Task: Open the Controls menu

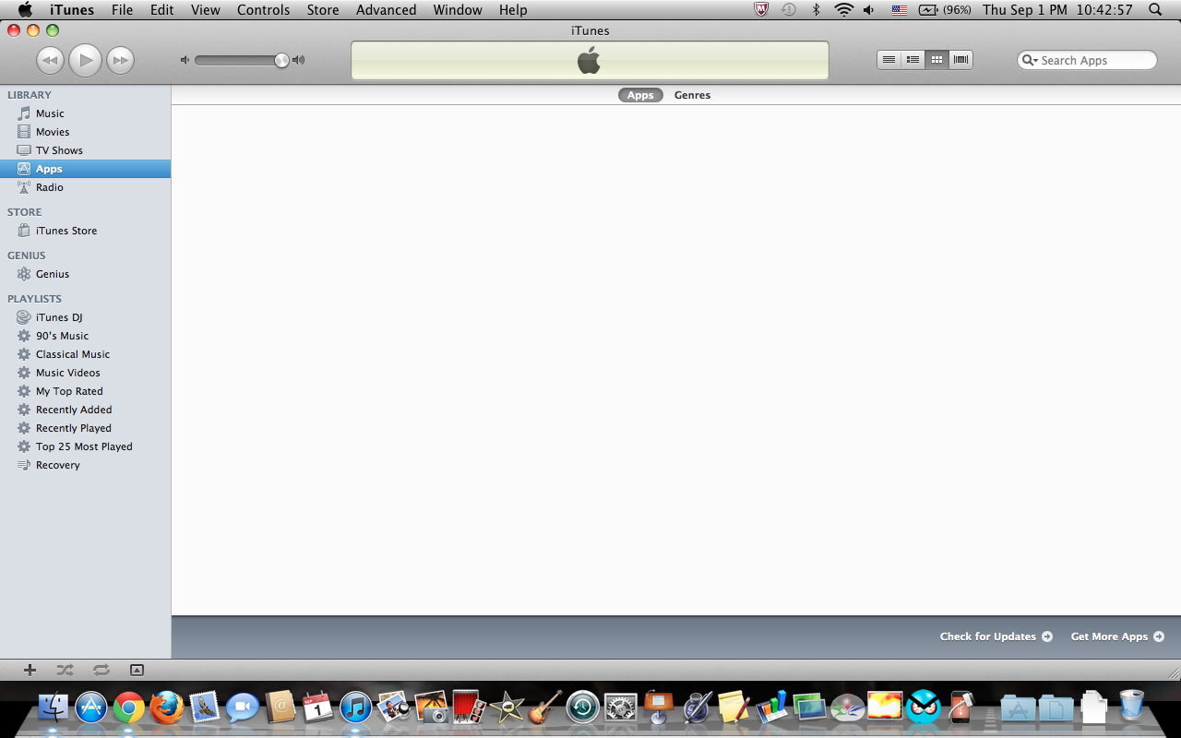Action: (x=263, y=10)
